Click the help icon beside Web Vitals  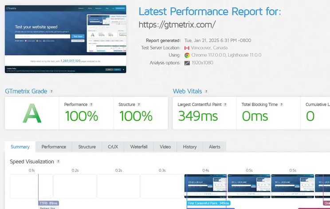click(x=206, y=92)
